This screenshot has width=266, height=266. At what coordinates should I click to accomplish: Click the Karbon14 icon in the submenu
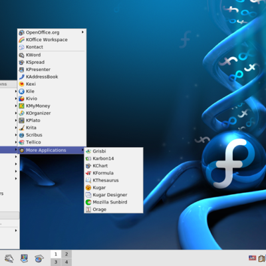[x=88, y=159]
